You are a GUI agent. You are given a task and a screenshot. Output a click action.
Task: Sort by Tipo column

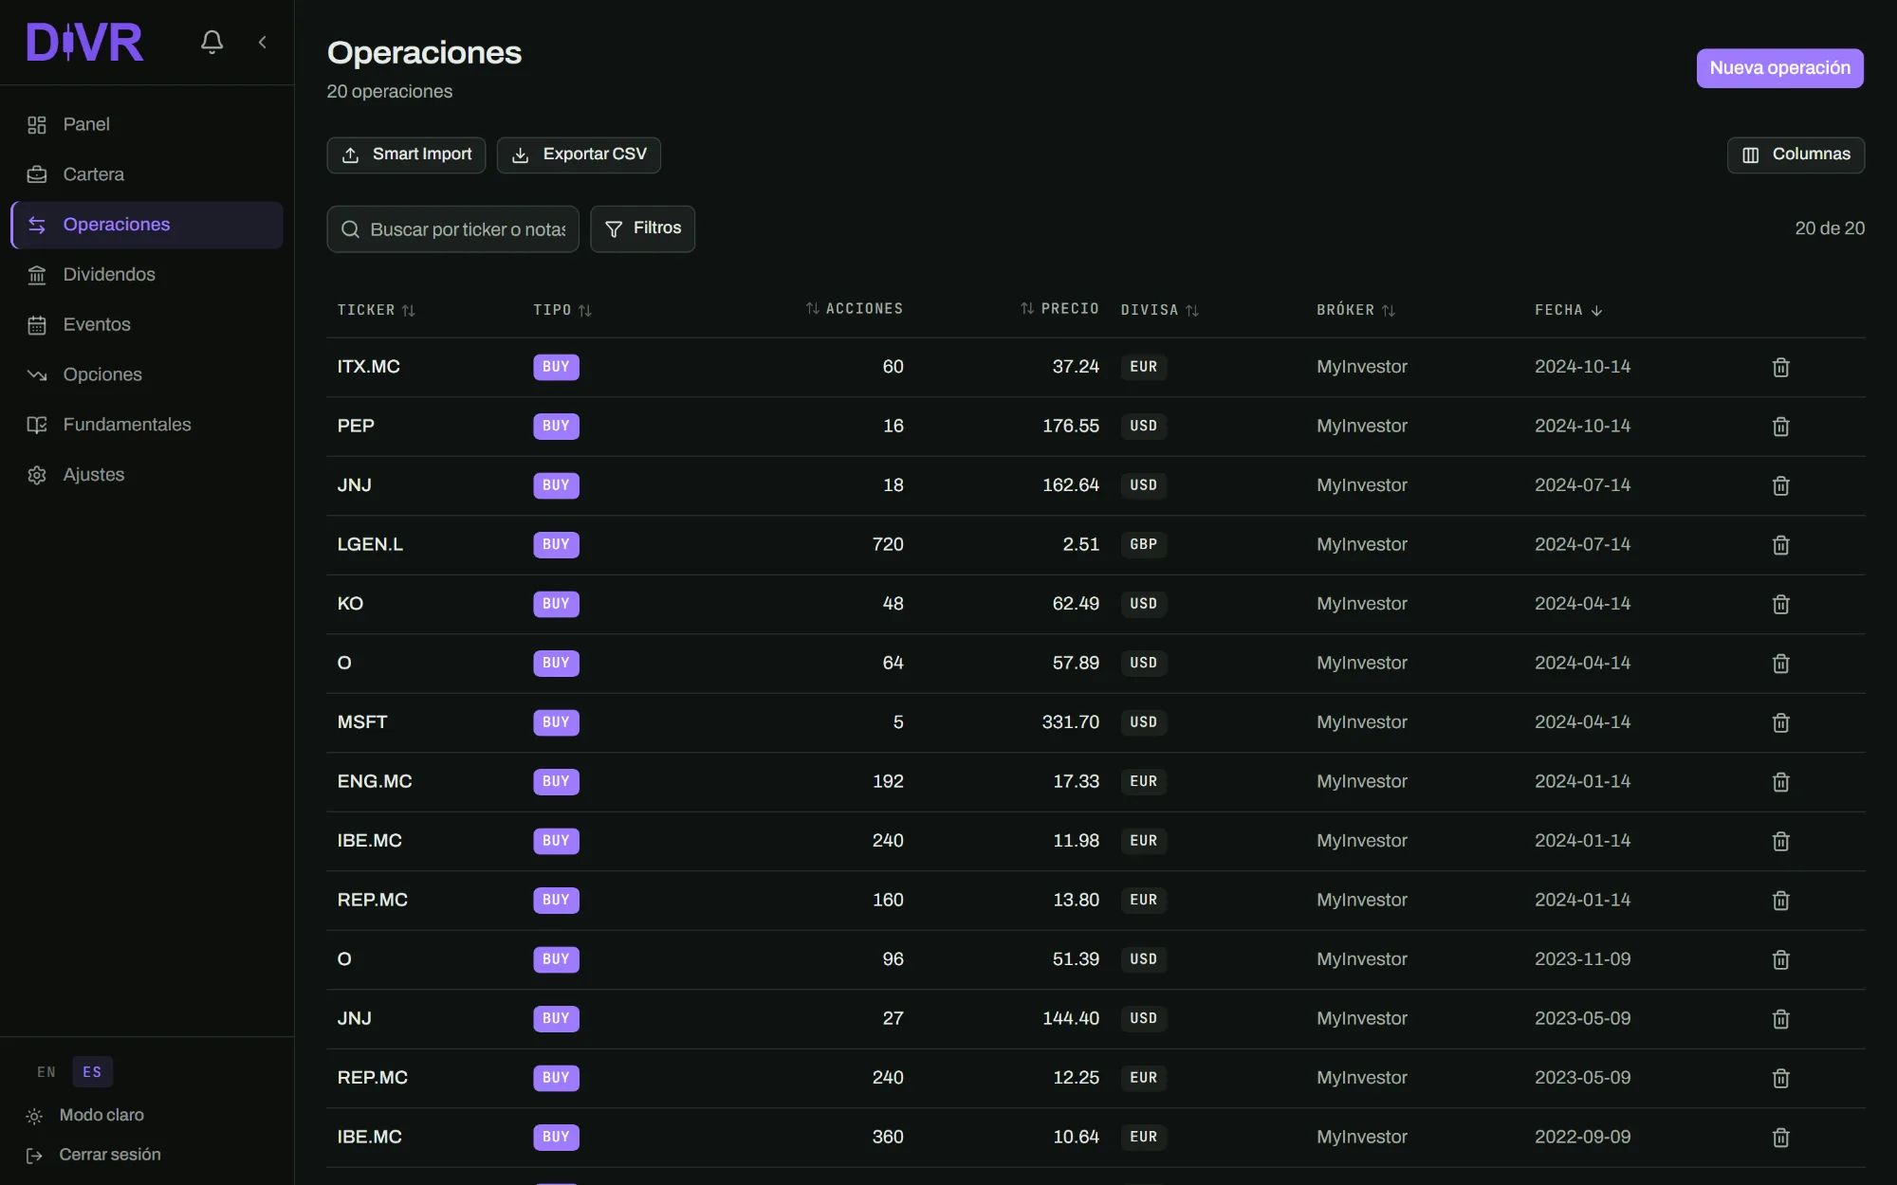click(562, 310)
